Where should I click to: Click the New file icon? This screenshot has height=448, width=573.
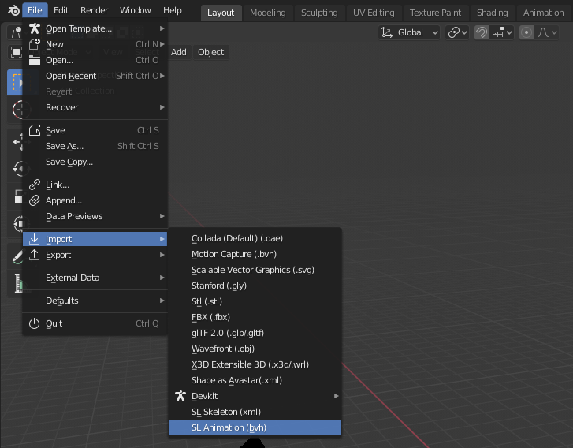pyautogui.click(x=35, y=44)
